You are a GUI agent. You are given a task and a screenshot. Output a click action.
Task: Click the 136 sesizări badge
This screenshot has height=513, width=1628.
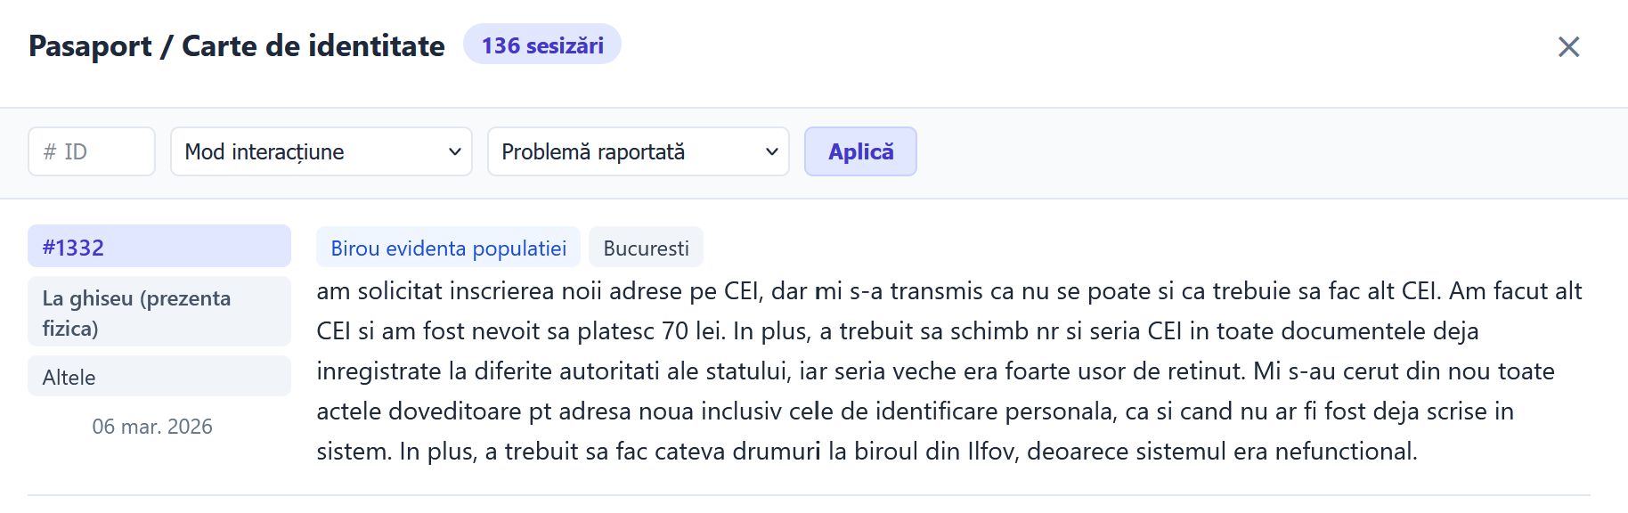[542, 45]
